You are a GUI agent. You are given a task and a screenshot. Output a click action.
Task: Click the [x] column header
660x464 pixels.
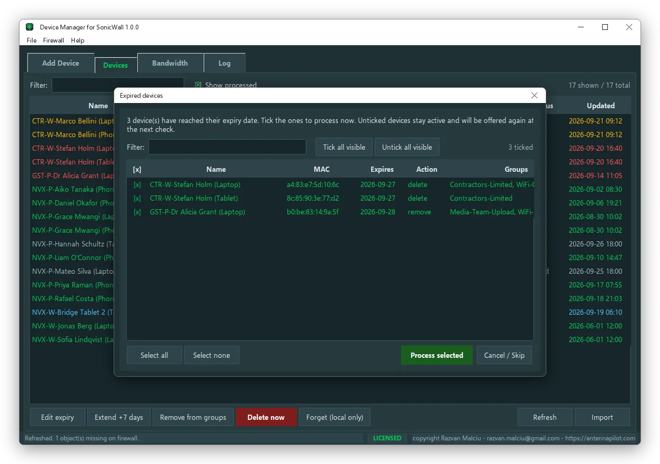[x=137, y=169]
